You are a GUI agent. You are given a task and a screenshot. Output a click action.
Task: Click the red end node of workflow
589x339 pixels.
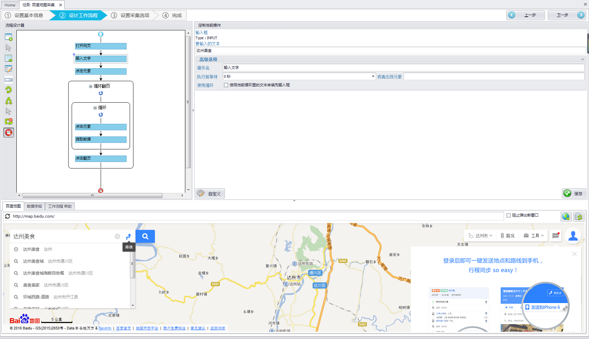[x=101, y=191]
